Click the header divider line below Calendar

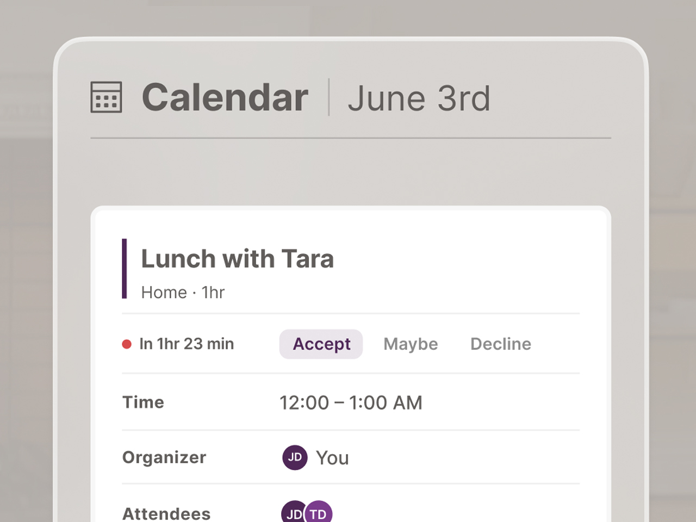pos(351,138)
